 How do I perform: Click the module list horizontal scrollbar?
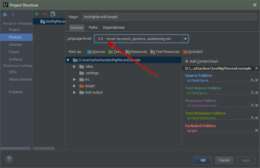tap(44, 148)
